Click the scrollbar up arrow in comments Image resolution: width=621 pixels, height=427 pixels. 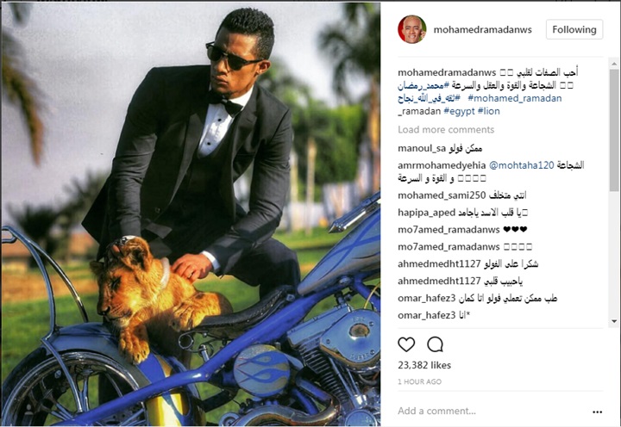[614, 64]
